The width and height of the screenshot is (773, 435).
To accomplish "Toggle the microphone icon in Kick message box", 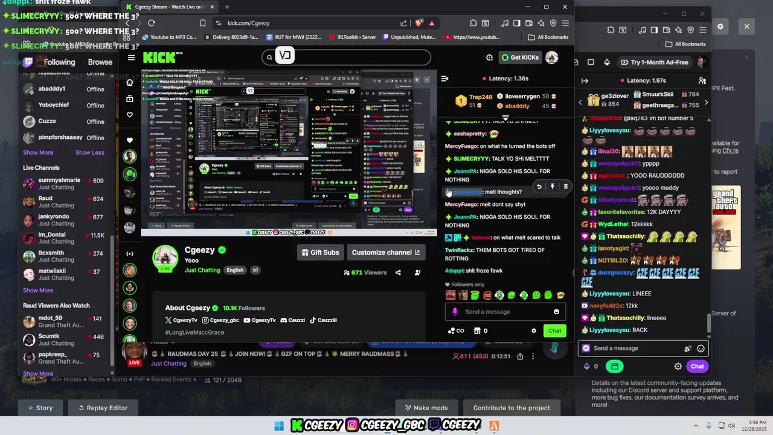I will pos(455,312).
